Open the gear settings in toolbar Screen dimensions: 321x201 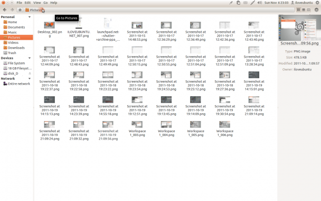(x=316, y=10)
